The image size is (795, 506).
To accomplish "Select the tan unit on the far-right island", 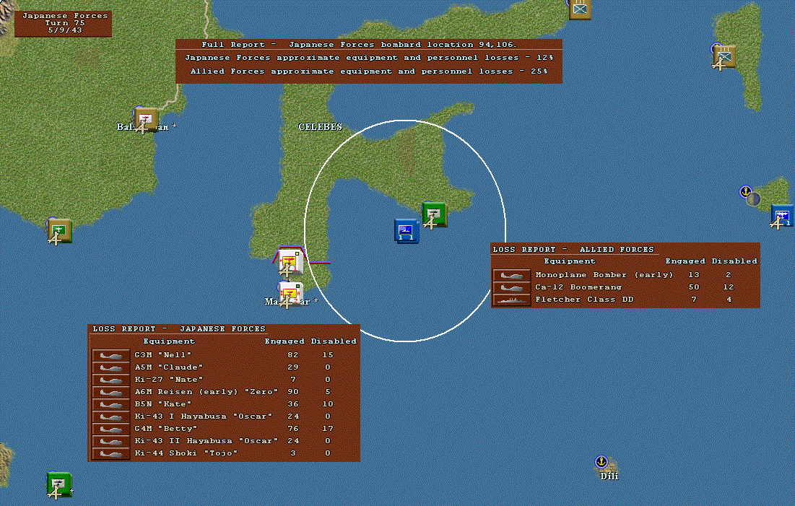I will click(x=724, y=56).
